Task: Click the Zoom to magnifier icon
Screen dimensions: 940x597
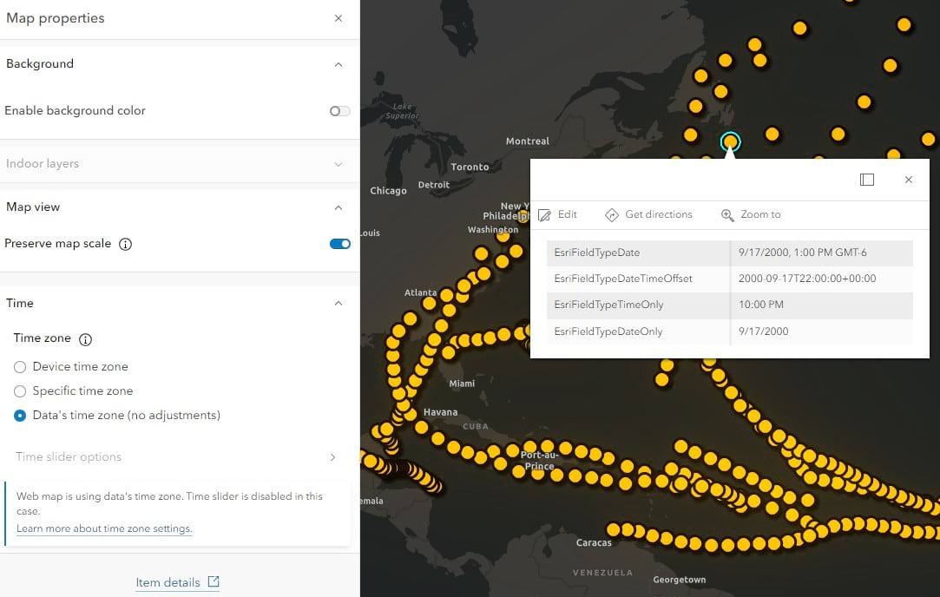Action: [x=727, y=215]
